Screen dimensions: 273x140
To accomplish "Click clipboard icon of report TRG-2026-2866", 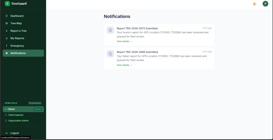I will pyautogui.click(x=110, y=54).
